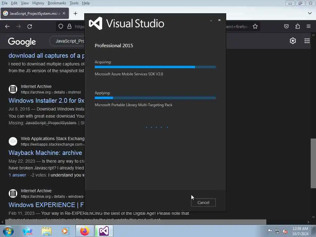Click the Firefox horizontal scrollbar

tap(136, 222)
